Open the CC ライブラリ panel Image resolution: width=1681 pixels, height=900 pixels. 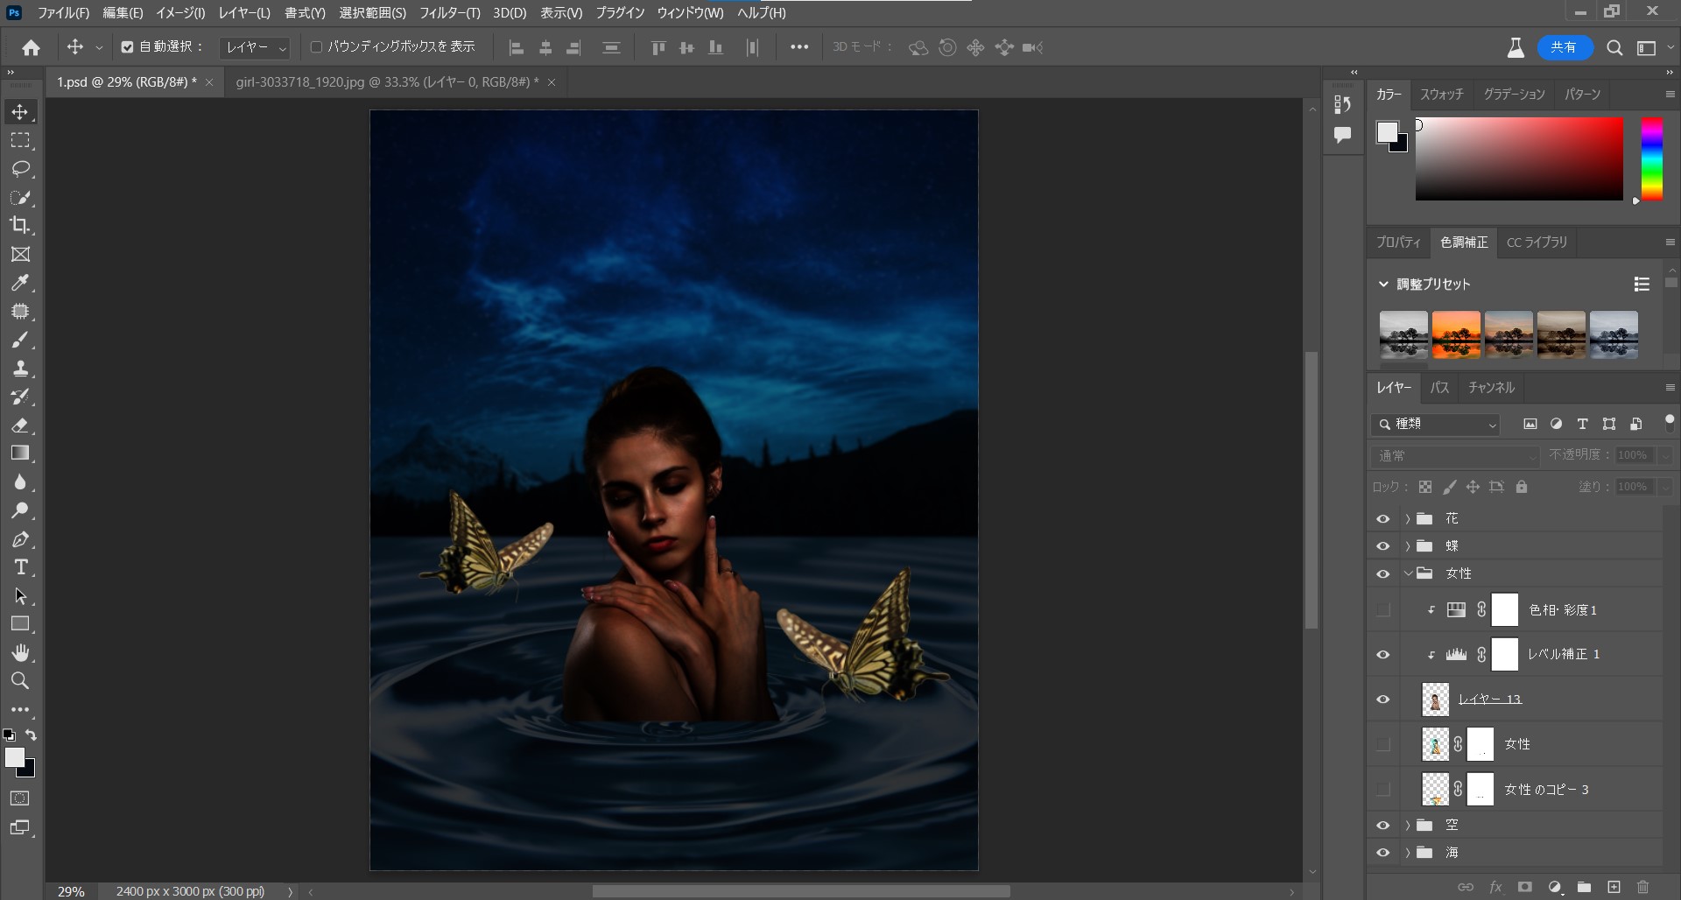[1537, 243]
